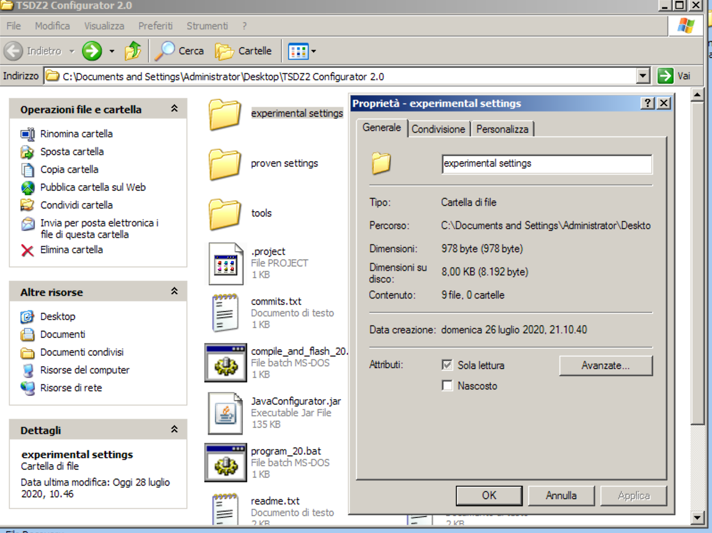The image size is (712, 533).
Task: Open the Strumenti menu
Action: tap(207, 26)
